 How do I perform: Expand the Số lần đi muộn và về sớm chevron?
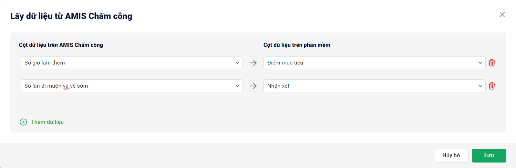(237, 86)
